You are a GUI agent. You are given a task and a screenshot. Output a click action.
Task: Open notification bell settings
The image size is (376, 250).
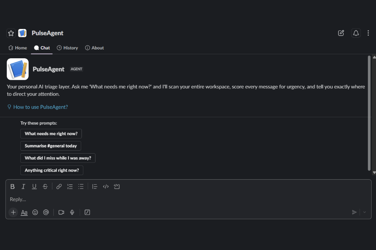click(x=356, y=33)
